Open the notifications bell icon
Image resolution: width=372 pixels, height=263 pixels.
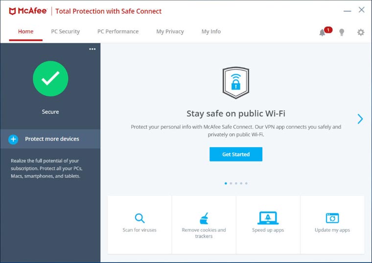322,32
